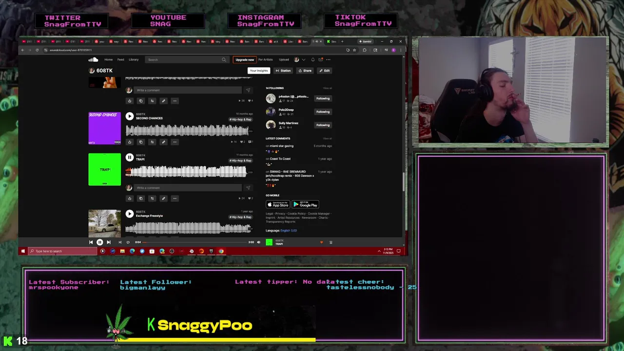Skip to previous track in player bar
Screen dimensions: 624x351
pos(91,242)
